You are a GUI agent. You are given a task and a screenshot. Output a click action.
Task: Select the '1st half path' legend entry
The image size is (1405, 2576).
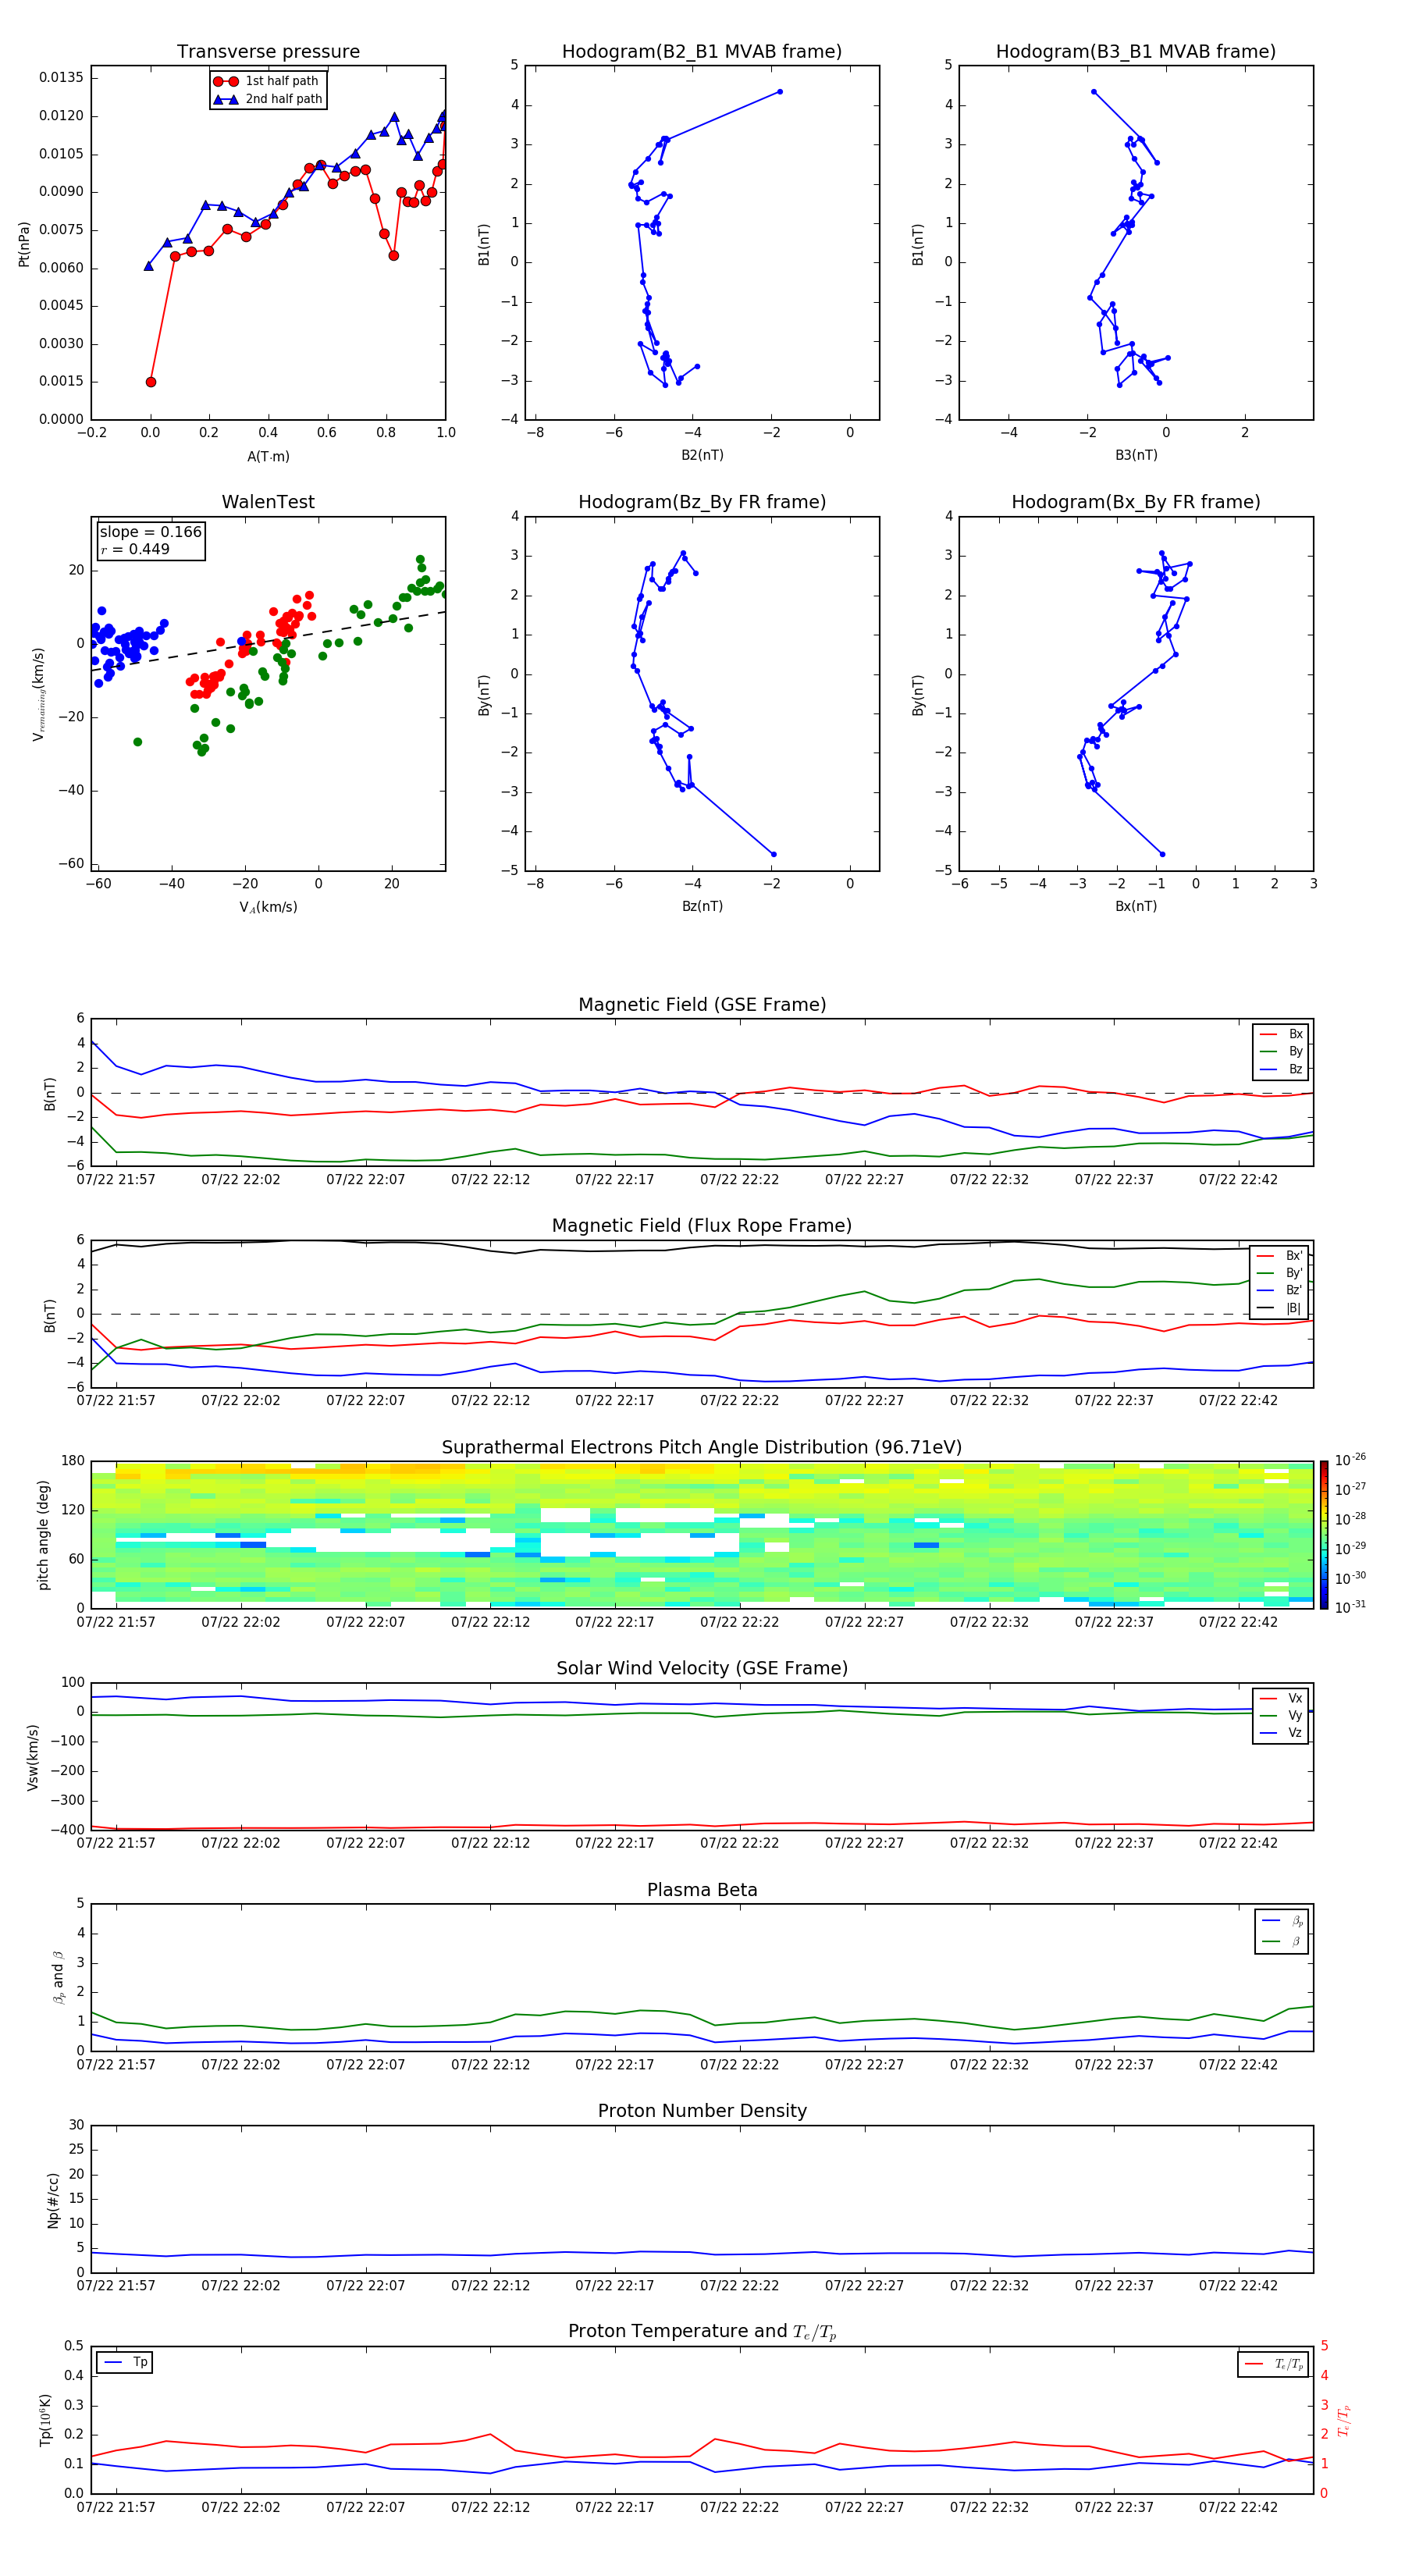point(268,81)
